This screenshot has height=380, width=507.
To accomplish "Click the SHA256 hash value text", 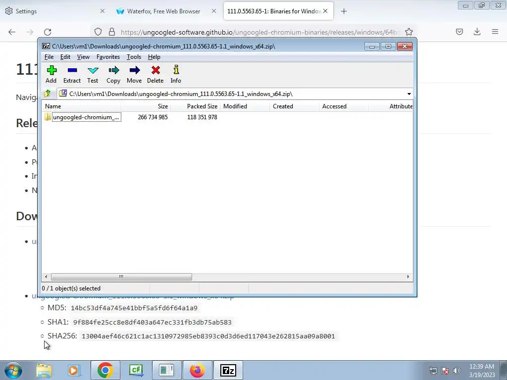I will (x=208, y=336).
